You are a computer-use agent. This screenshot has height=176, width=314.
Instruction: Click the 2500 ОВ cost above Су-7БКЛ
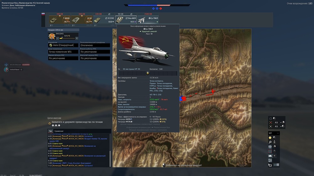coord(148,14)
